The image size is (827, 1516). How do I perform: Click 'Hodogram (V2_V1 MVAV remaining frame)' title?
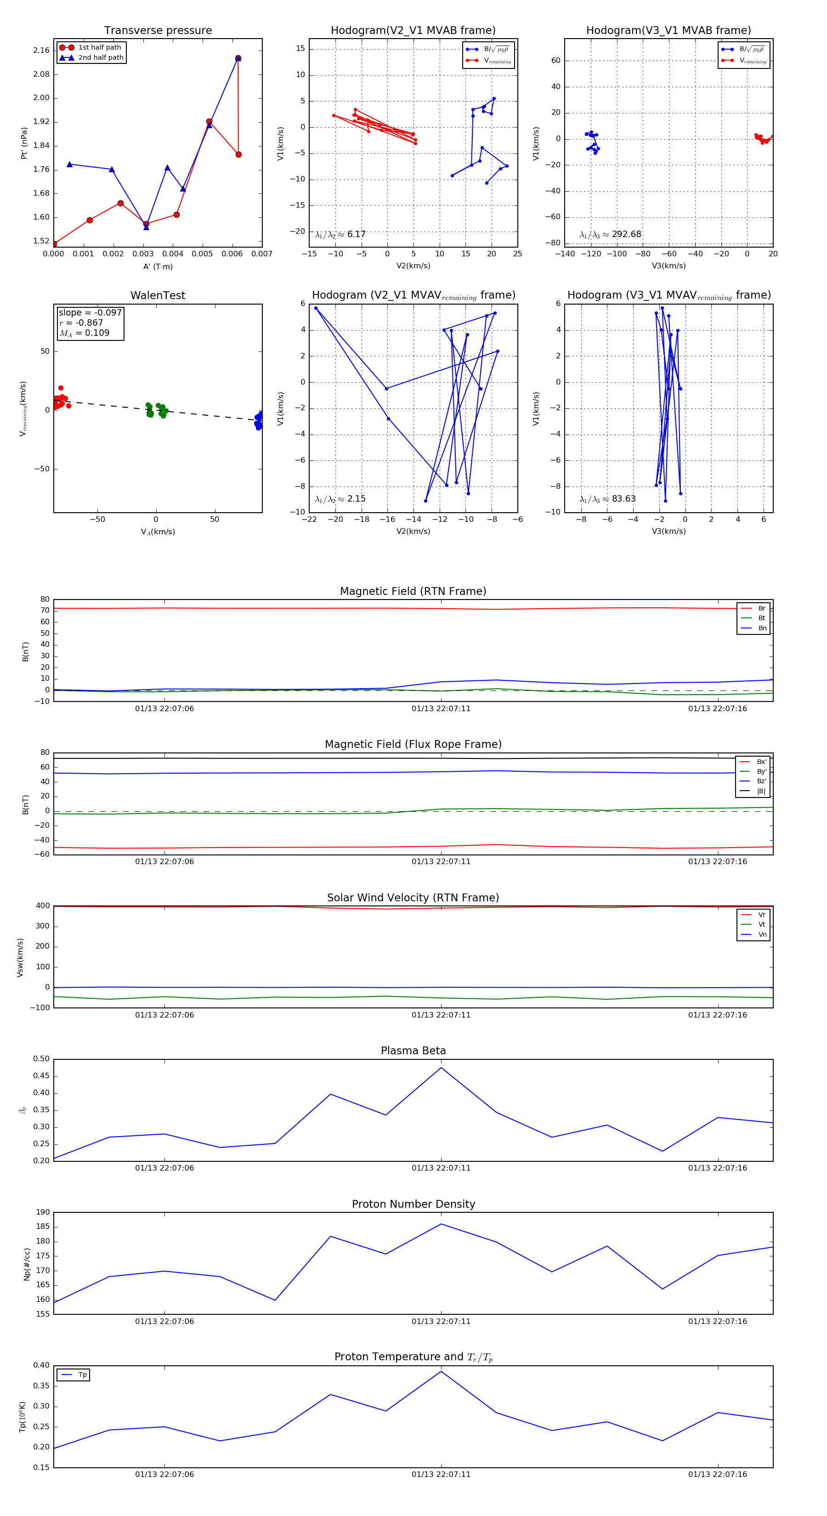point(413,295)
